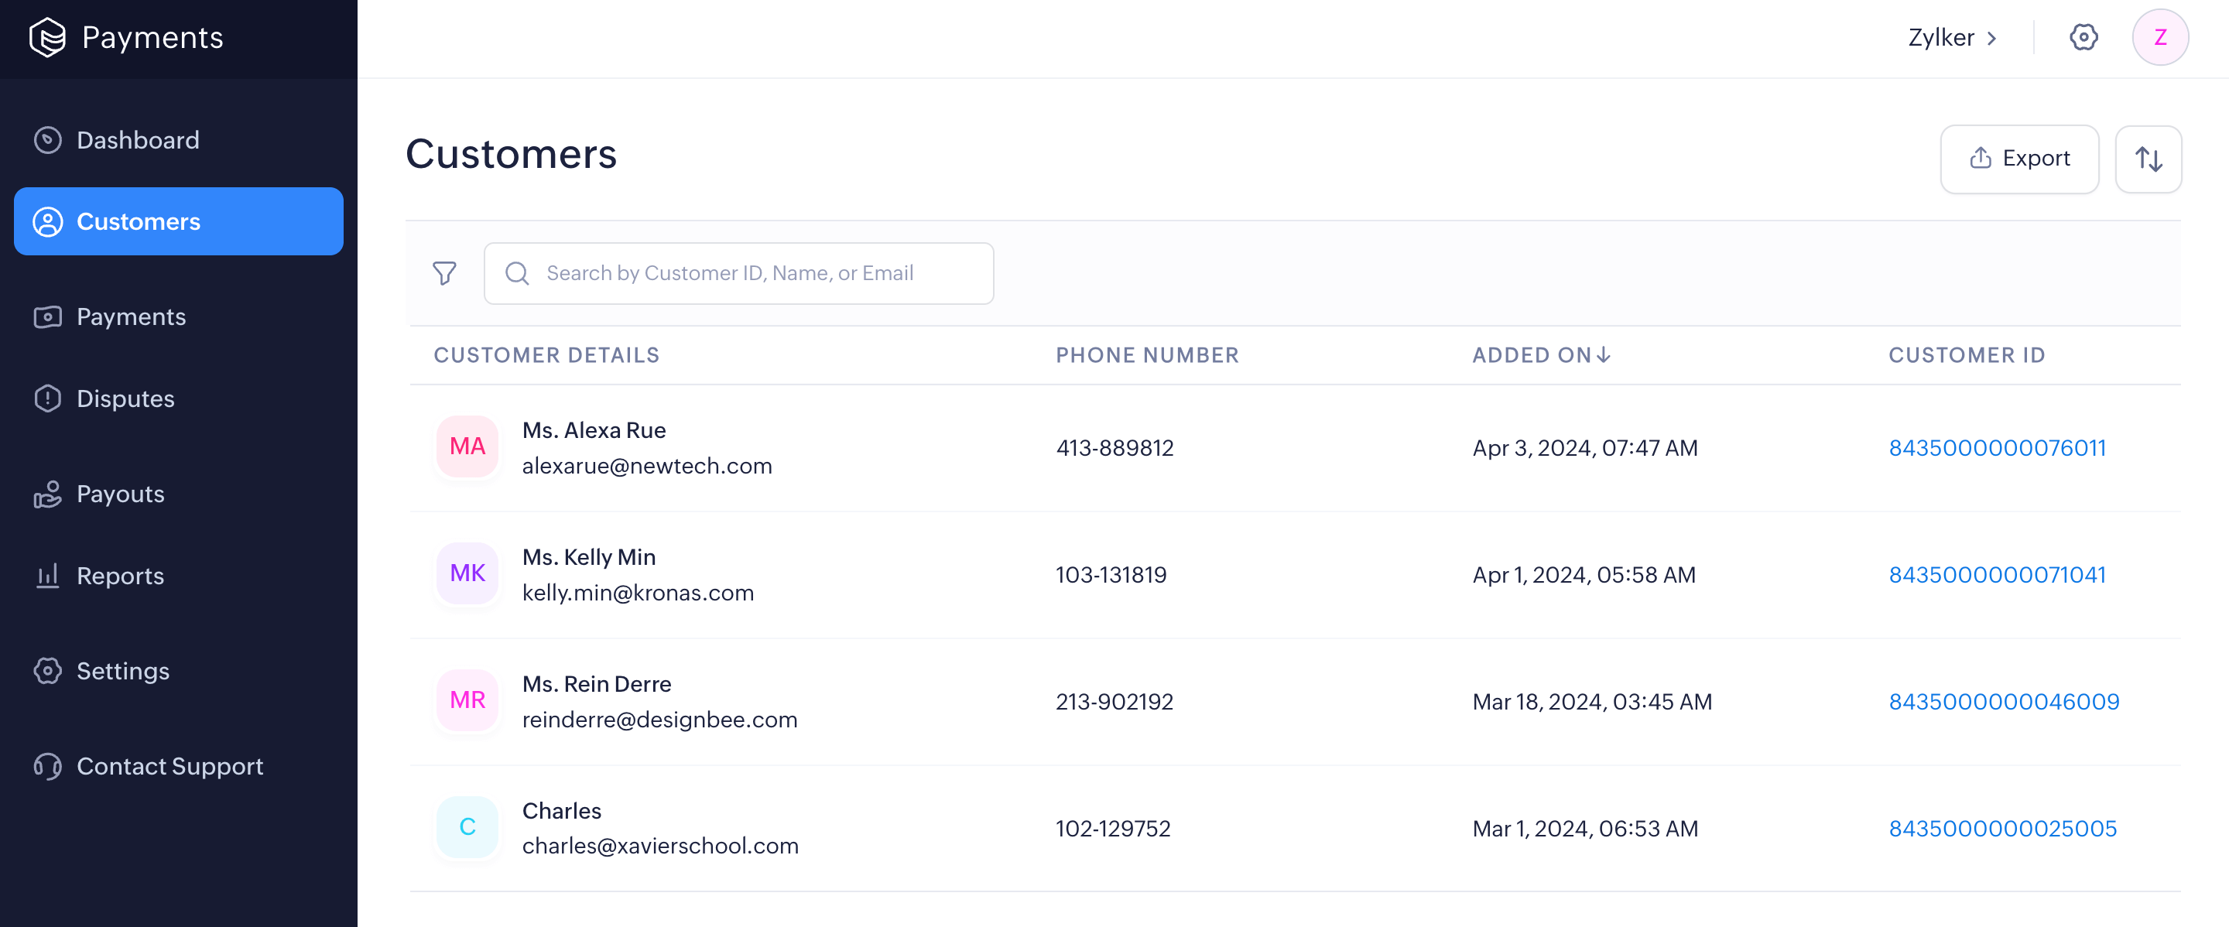Image resolution: width=2229 pixels, height=927 pixels.
Task: Open Contact Support in the sidebar
Action: point(169,766)
